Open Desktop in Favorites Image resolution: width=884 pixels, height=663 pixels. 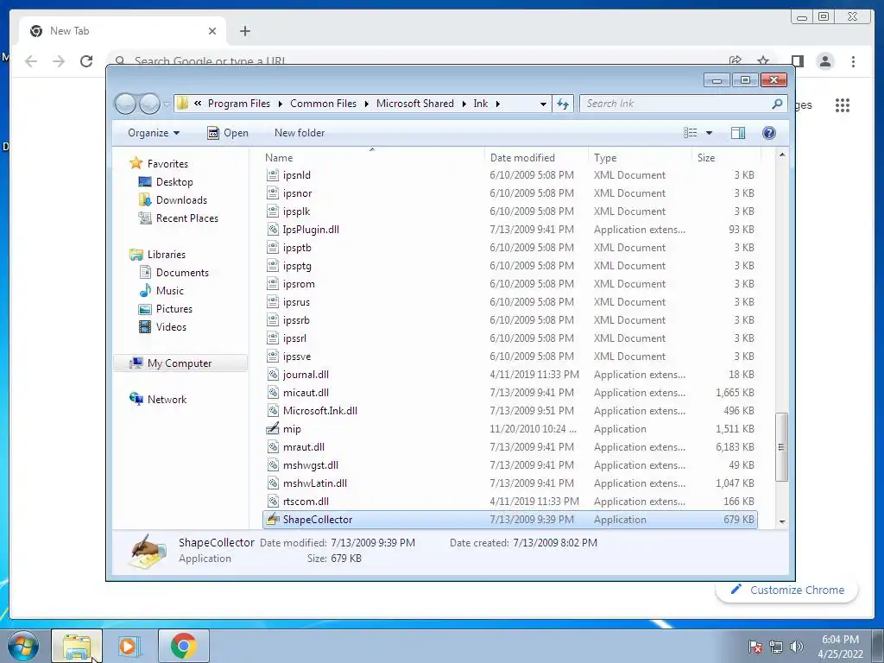pos(166,181)
